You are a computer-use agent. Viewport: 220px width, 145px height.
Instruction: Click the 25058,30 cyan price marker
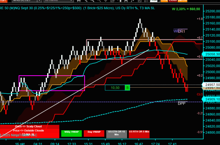point(211,54)
